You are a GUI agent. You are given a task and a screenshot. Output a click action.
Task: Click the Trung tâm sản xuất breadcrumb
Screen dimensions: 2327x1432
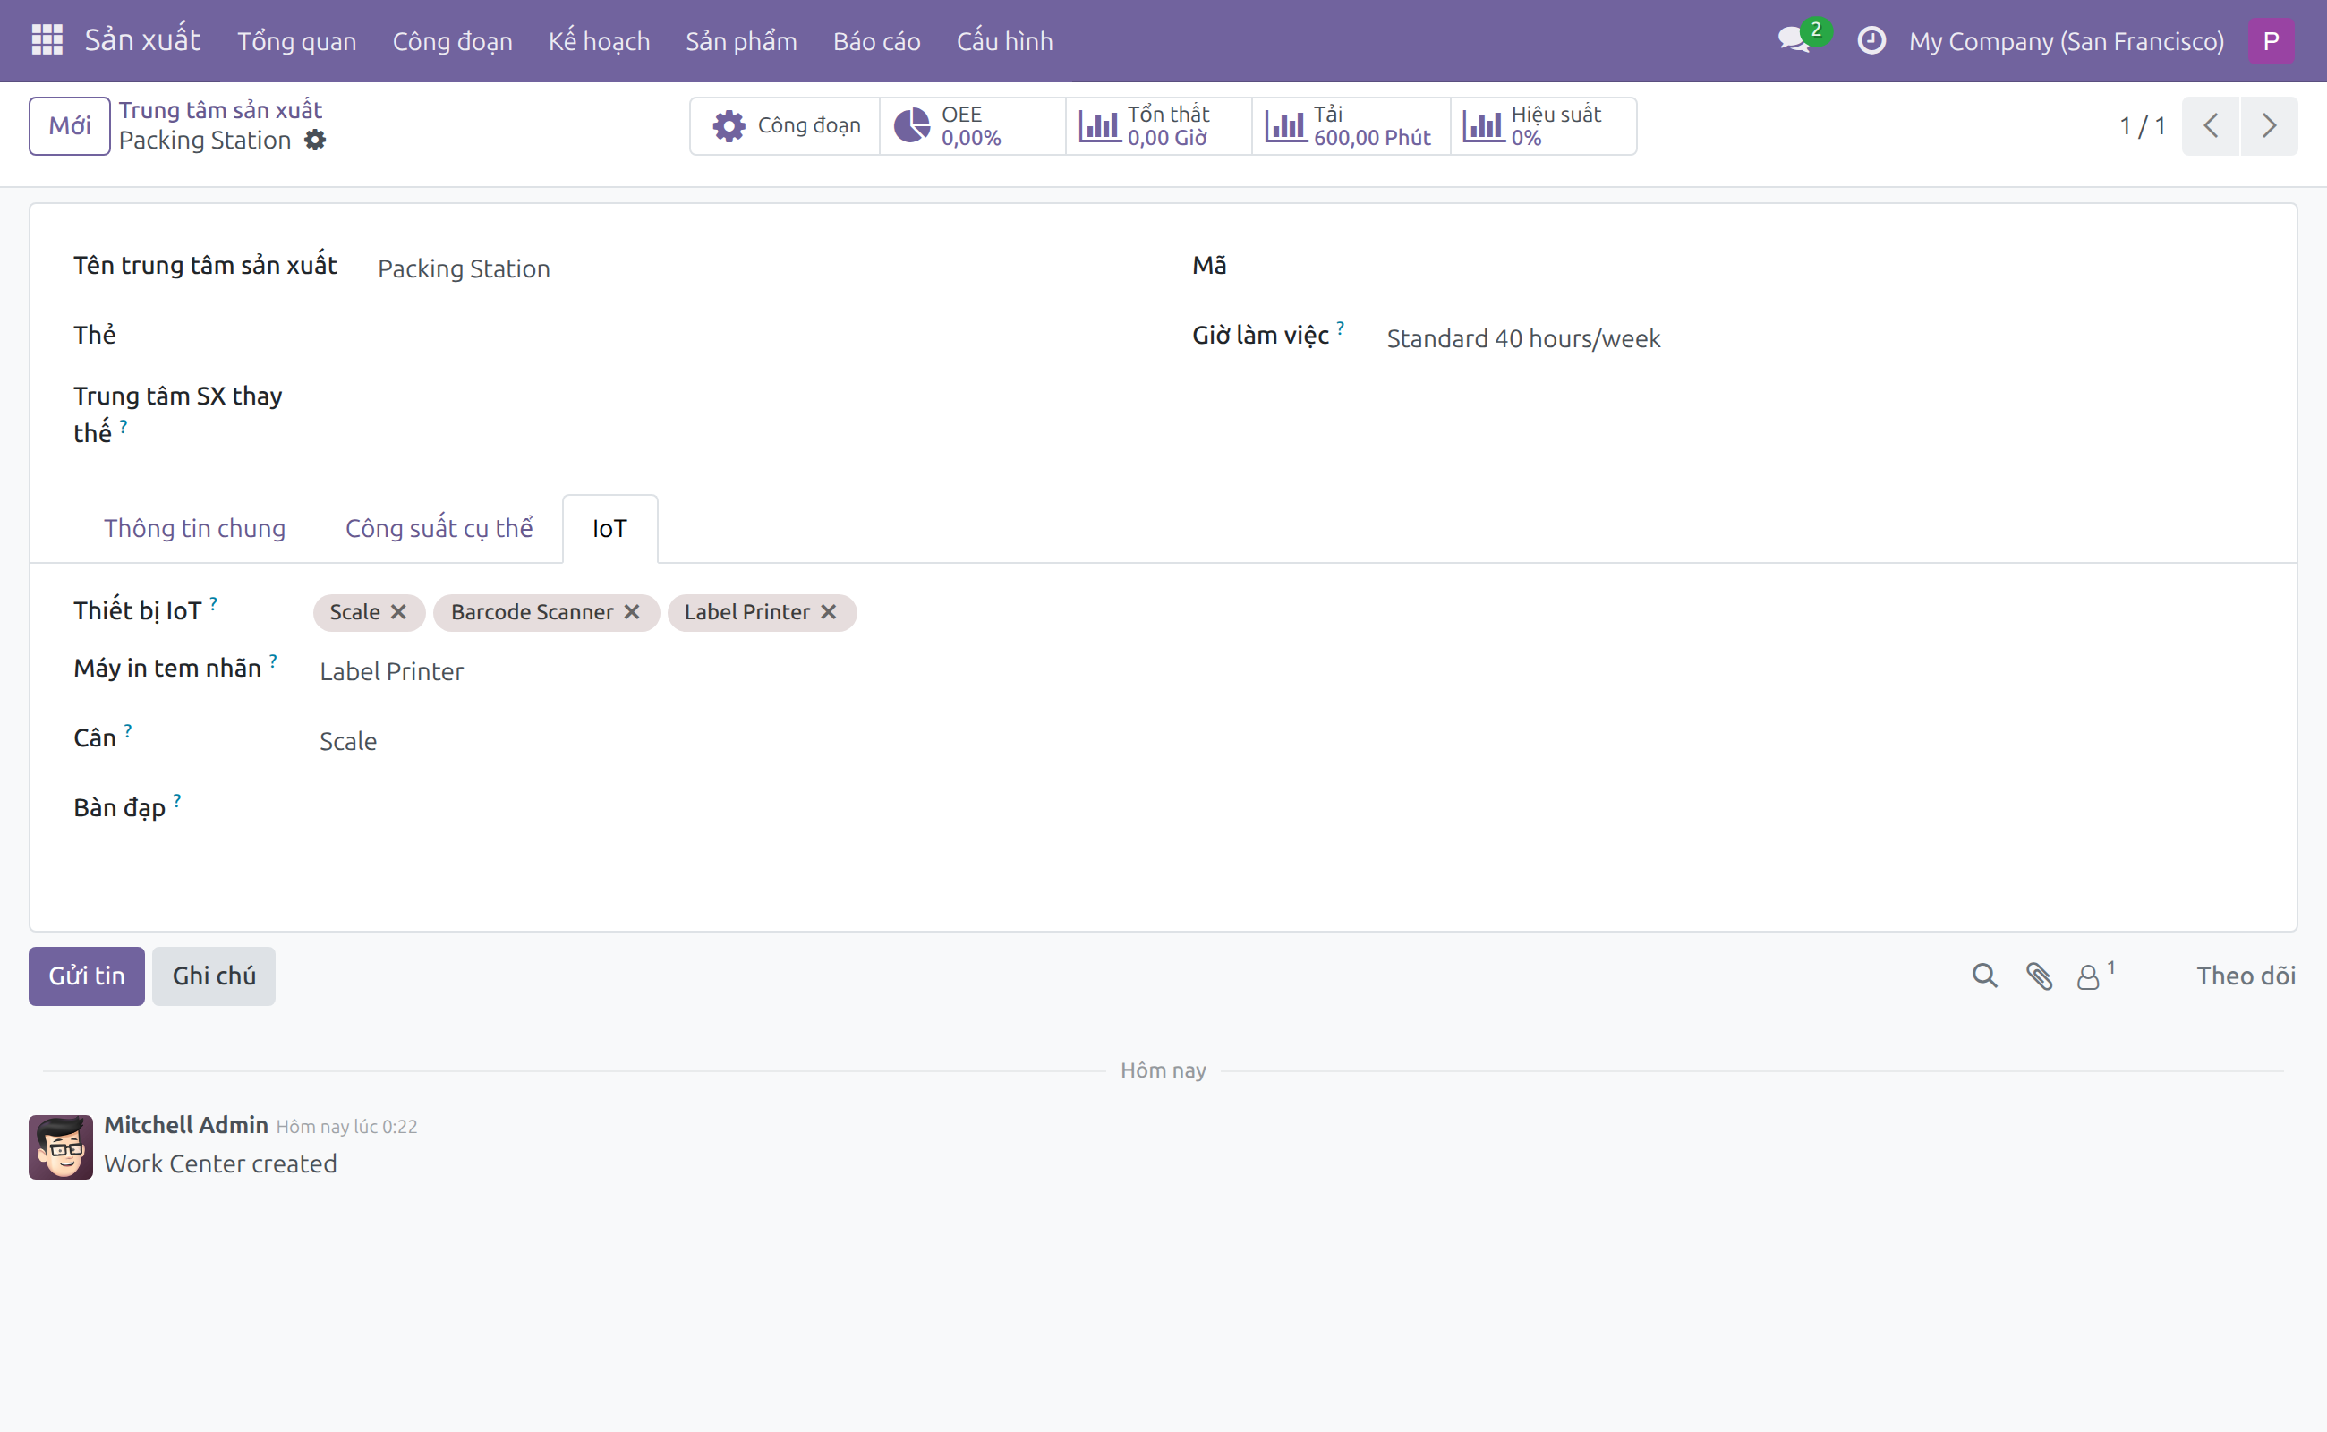pyautogui.click(x=220, y=110)
